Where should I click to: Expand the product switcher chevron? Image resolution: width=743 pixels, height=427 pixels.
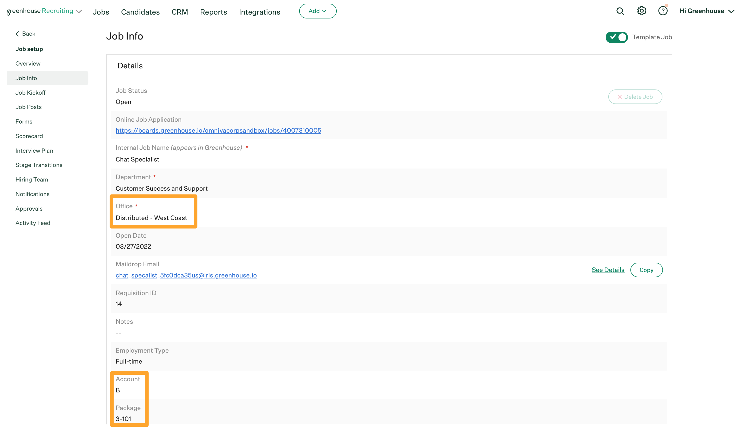[x=79, y=11]
